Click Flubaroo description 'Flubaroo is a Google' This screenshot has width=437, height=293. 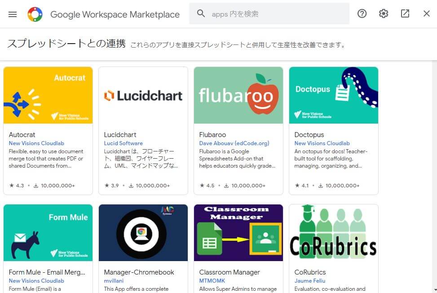coord(237,159)
